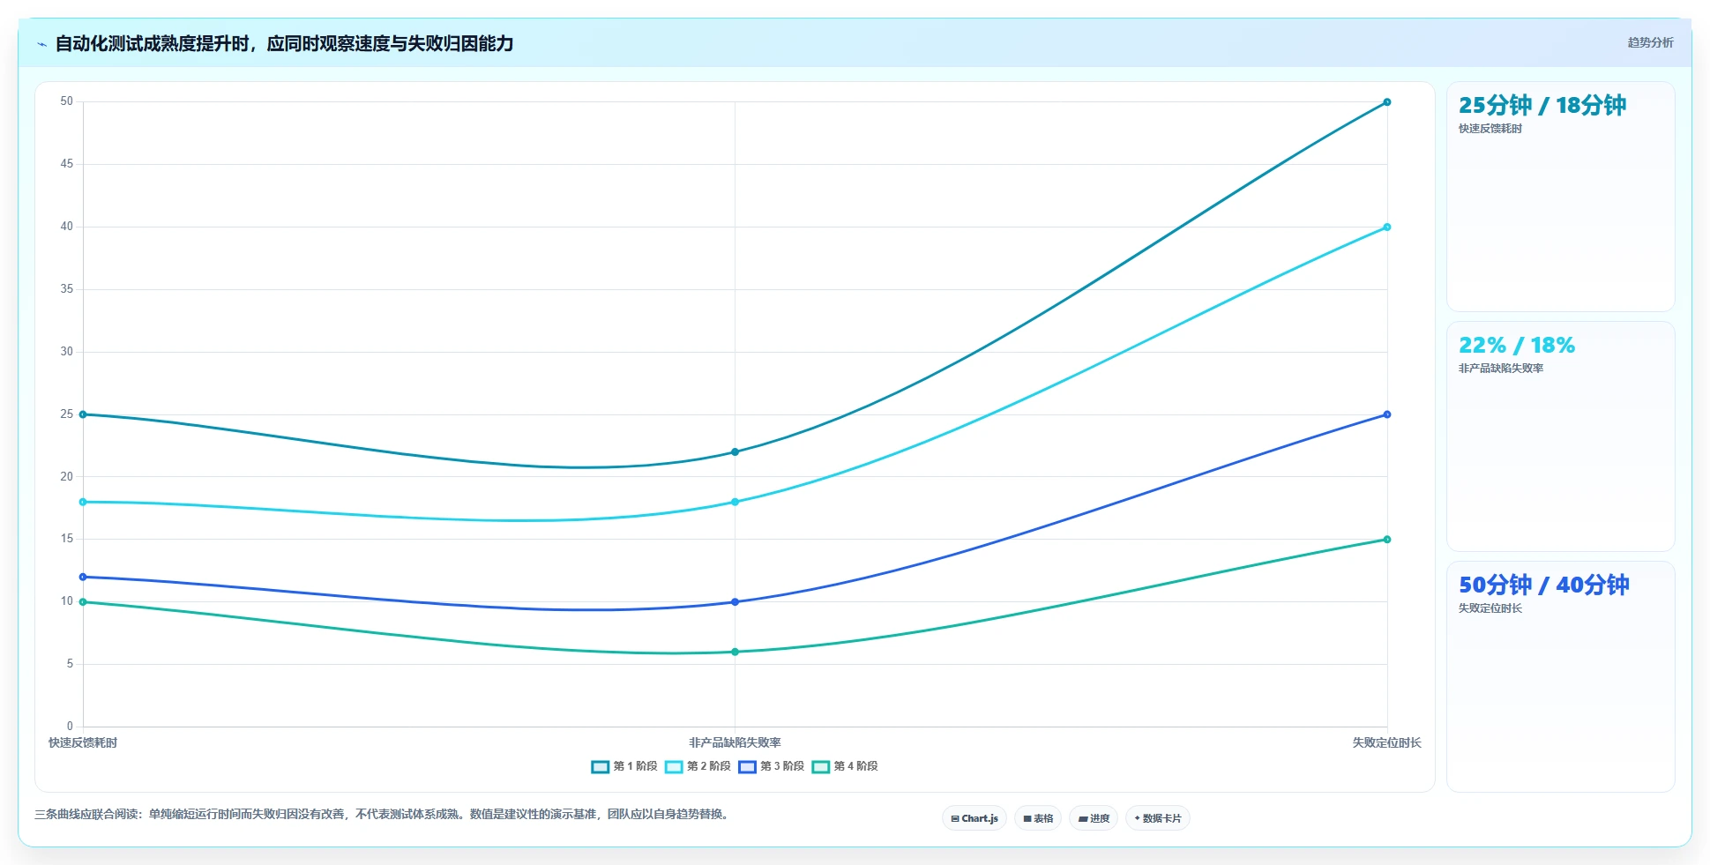Click stage 2 data point at value 40
This screenshot has width=1710, height=865.
[x=1387, y=227]
